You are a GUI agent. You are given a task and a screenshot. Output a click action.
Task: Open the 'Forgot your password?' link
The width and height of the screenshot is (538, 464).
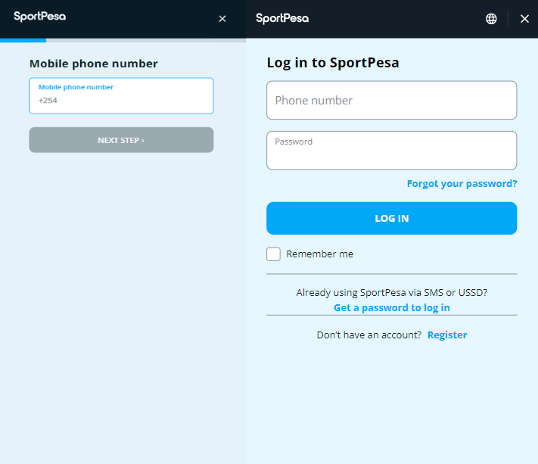pyautogui.click(x=462, y=184)
